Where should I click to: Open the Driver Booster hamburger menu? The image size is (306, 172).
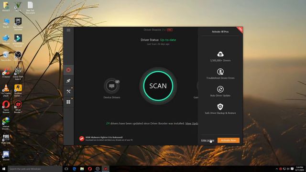pyautogui.click(x=68, y=30)
